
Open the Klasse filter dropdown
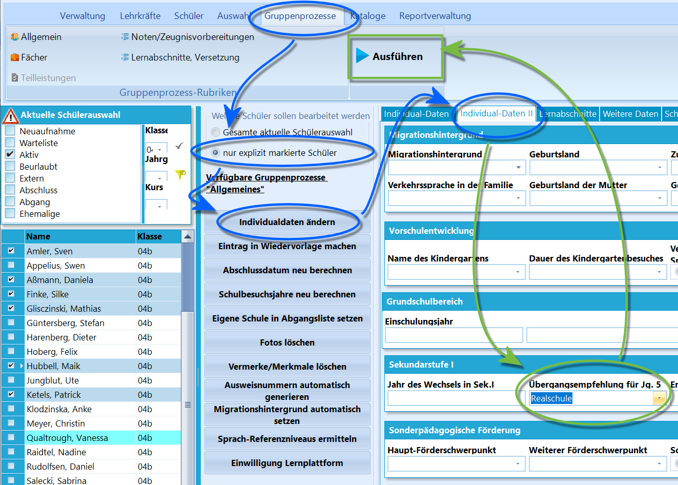(160, 149)
